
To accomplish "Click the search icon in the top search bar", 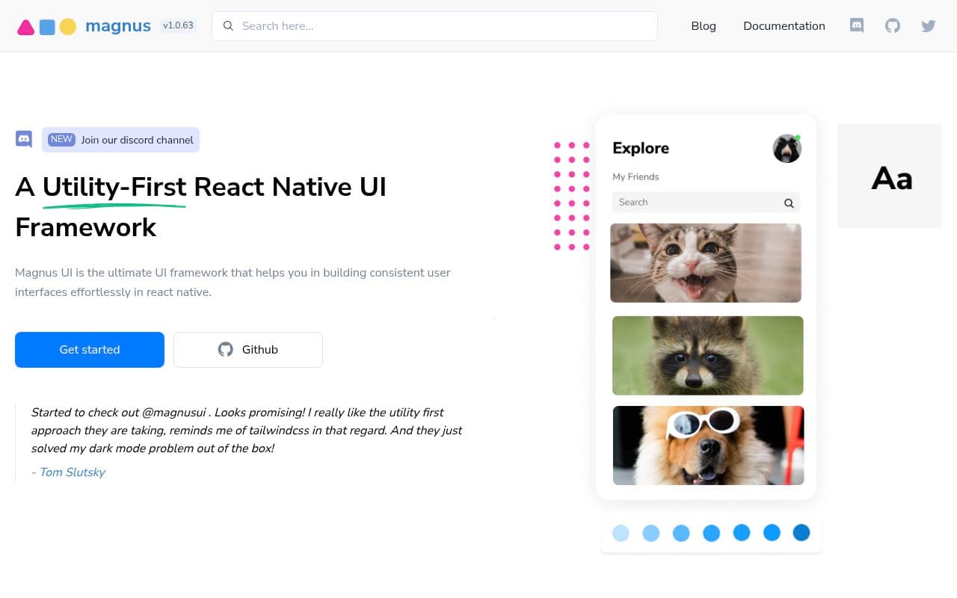I will tap(229, 26).
